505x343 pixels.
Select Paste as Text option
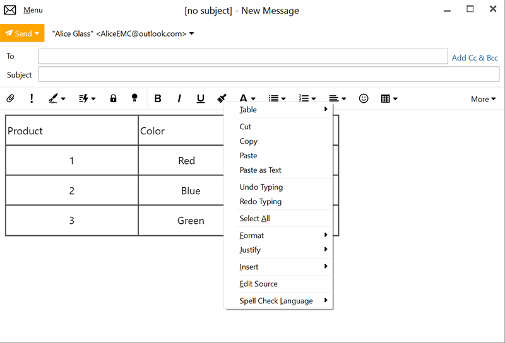(279, 170)
